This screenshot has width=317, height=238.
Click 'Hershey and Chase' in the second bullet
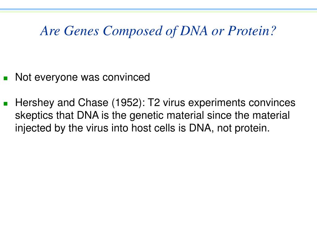tap(62, 103)
